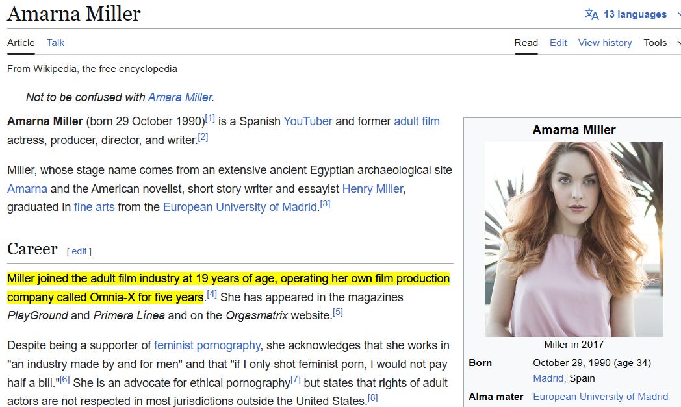Image resolution: width=681 pixels, height=407 pixels.
Task: Open citation reference 1
Action: click(x=210, y=118)
